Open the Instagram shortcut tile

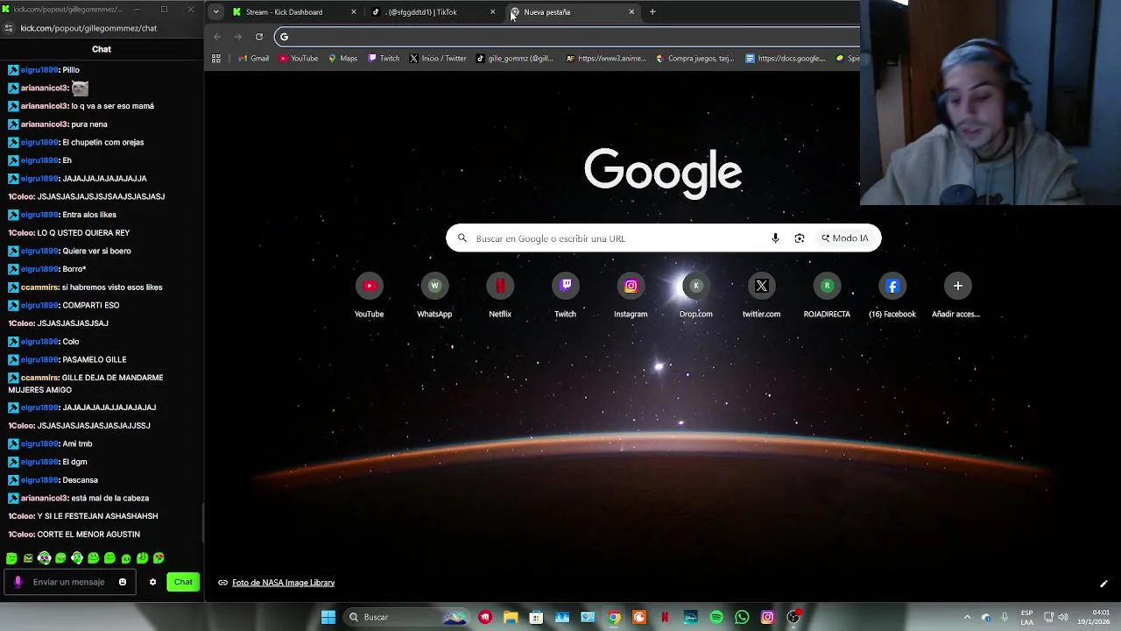(x=631, y=296)
